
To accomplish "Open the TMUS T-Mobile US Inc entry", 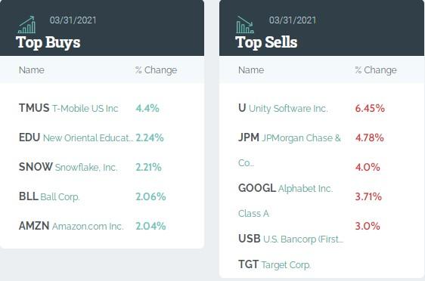I will pos(69,108).
